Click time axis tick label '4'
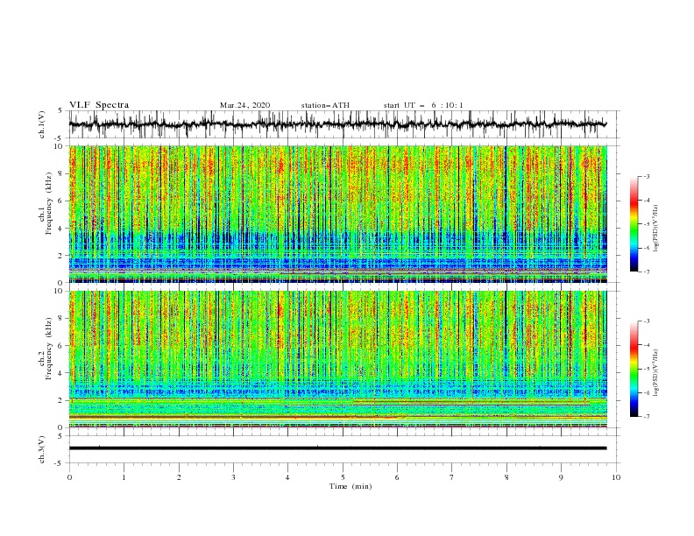This screenshot has width=694, height=536. point(288,477)
